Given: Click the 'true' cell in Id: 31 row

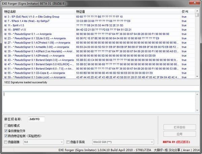Looking at the screenshot, I should point(184,47).
